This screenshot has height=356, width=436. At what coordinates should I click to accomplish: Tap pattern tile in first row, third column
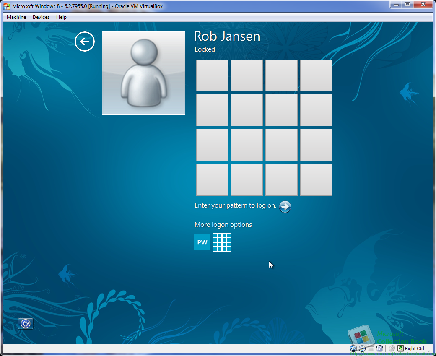(x=281, y=75)
